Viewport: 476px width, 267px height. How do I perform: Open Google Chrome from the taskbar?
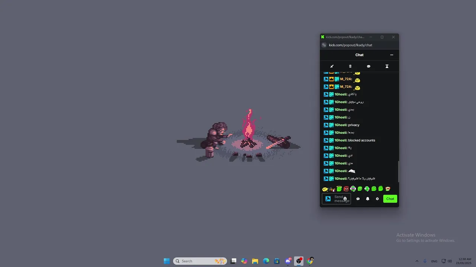tap(310, 261)
